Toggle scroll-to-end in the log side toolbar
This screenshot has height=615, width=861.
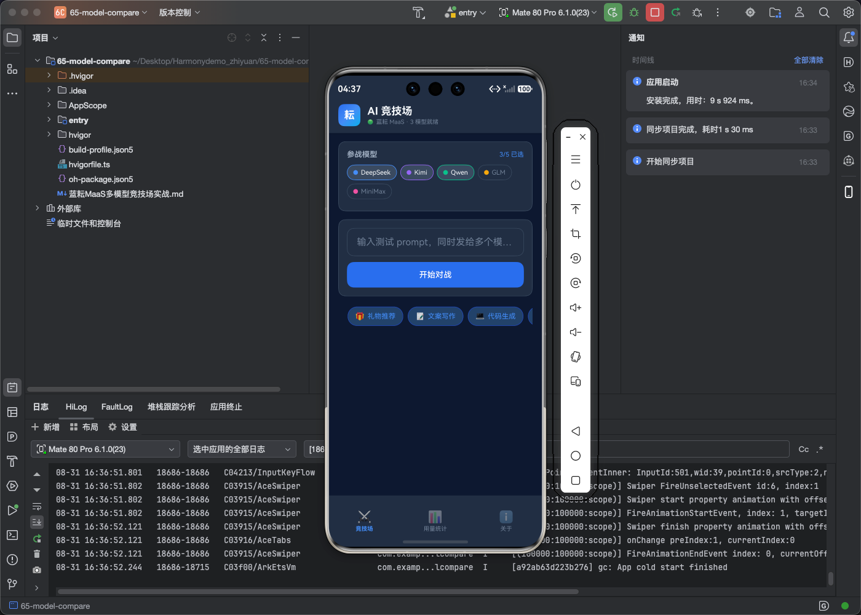click(x=37, y=522)
